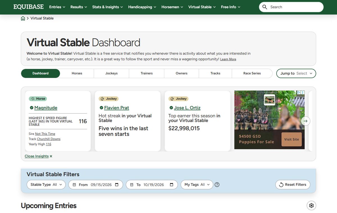This screenshot has width=337, height=213.
Task: Click the From date 09/15/2026 field
Action: pyautogui.click(x=96, y=185)
